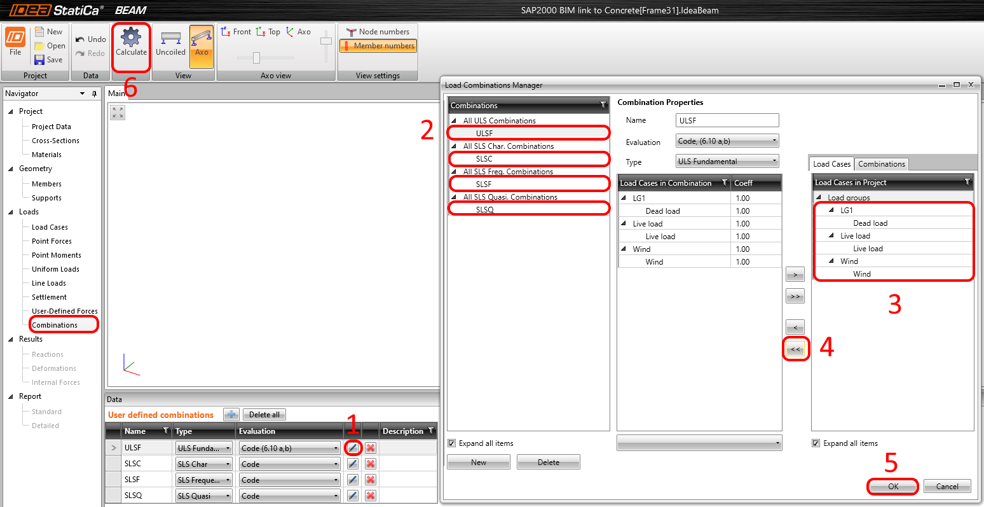Viewport: 984px width, 507px height.
Task: Click the fit-to-view icon in Main window
Action: coord(118,113)
